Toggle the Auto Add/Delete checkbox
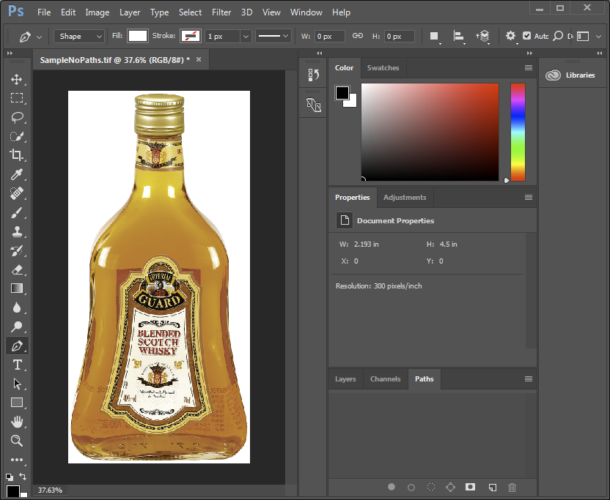The image size is (610, 500). pyautogui.click(x=526, y=36)
